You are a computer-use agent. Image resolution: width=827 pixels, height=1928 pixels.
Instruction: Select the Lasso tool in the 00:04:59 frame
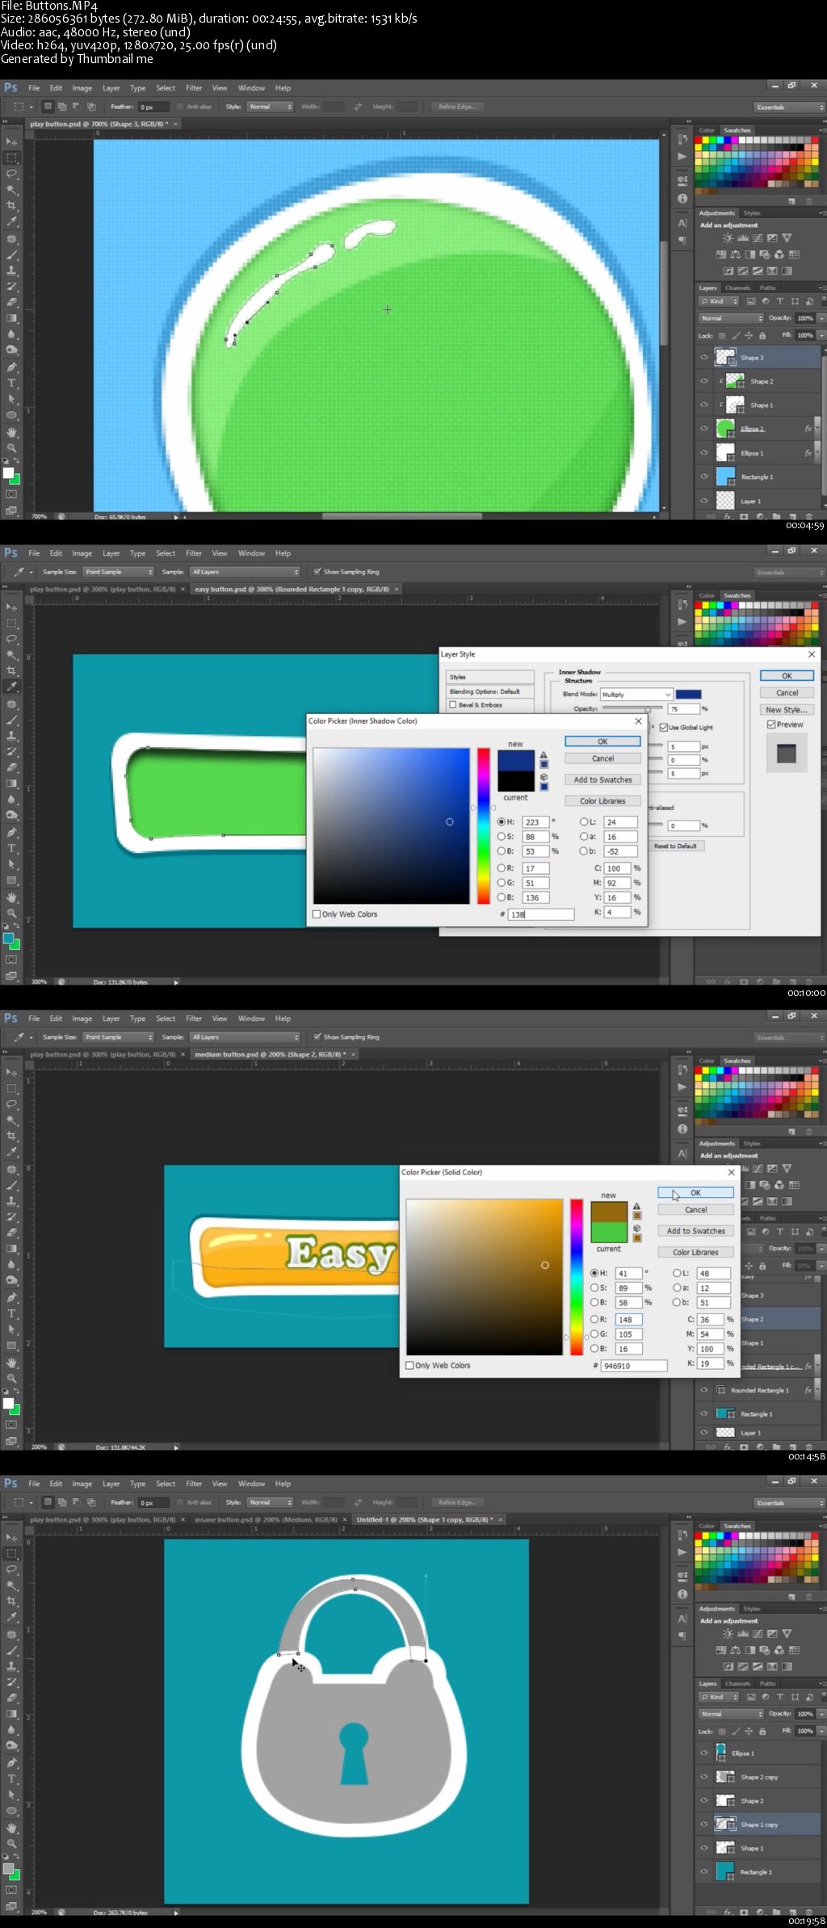tap(12, 174)
